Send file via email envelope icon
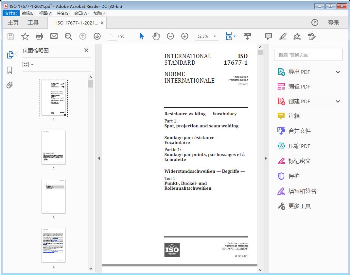The width and height of the screenshot is (350, 275). click(54, 36)
